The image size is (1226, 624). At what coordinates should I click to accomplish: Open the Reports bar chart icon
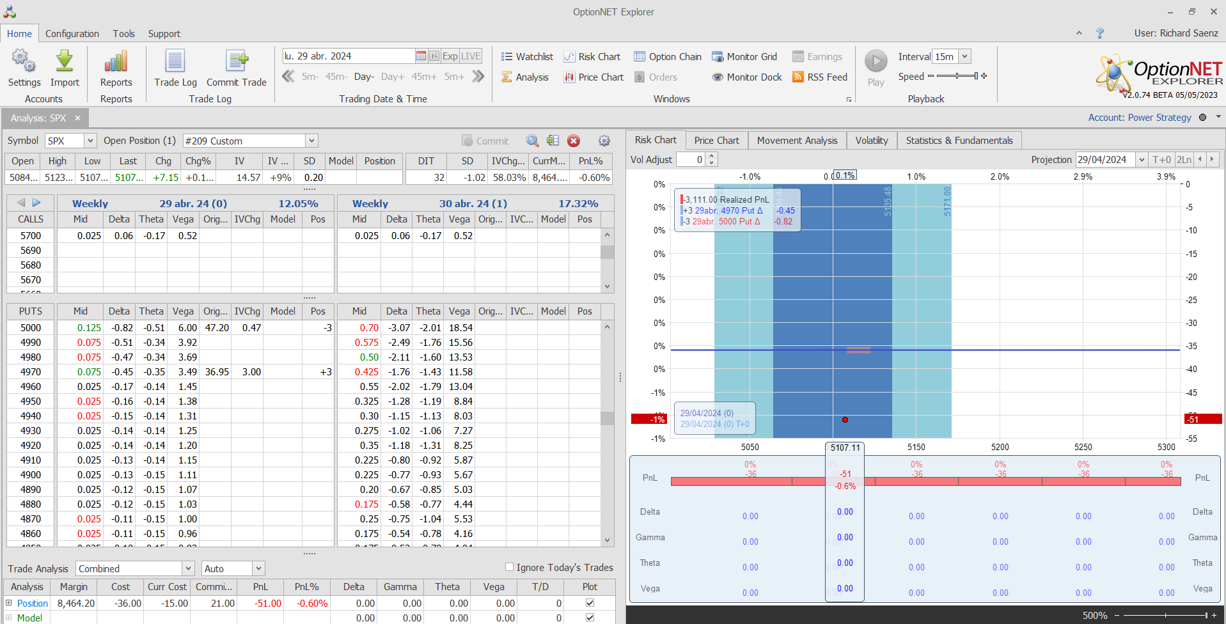pyautogui.click(x=116, y=62)
